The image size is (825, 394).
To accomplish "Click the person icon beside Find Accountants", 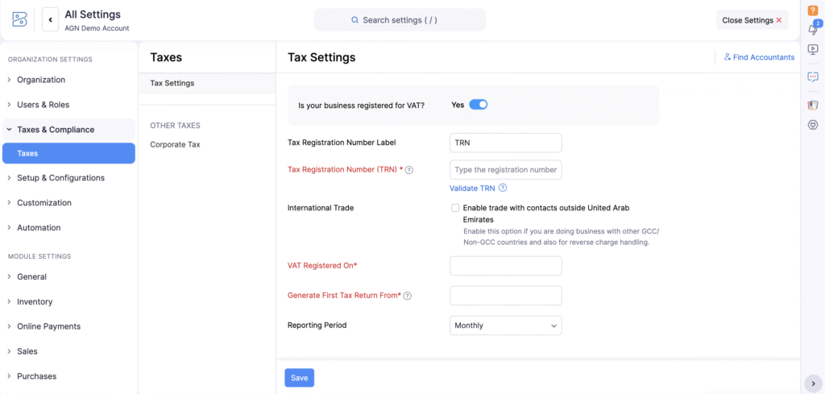I will [x=728, y=57].
